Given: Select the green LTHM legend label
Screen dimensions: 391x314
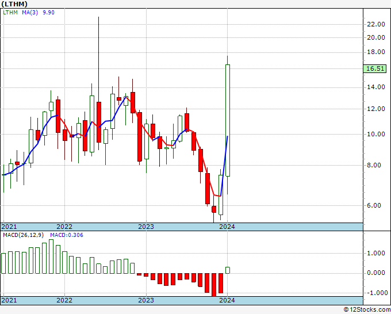Looking at the screenshot, I should [x=10, y=13].
